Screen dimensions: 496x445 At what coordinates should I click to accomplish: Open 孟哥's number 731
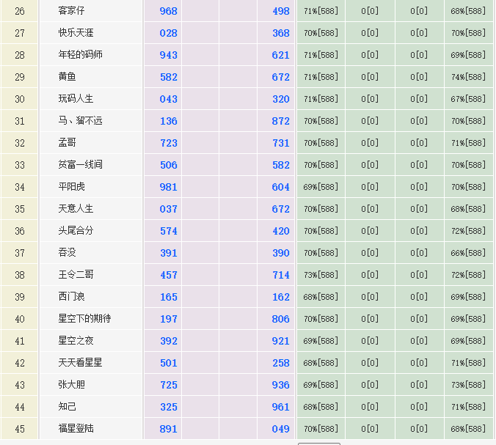pos(280,143)
